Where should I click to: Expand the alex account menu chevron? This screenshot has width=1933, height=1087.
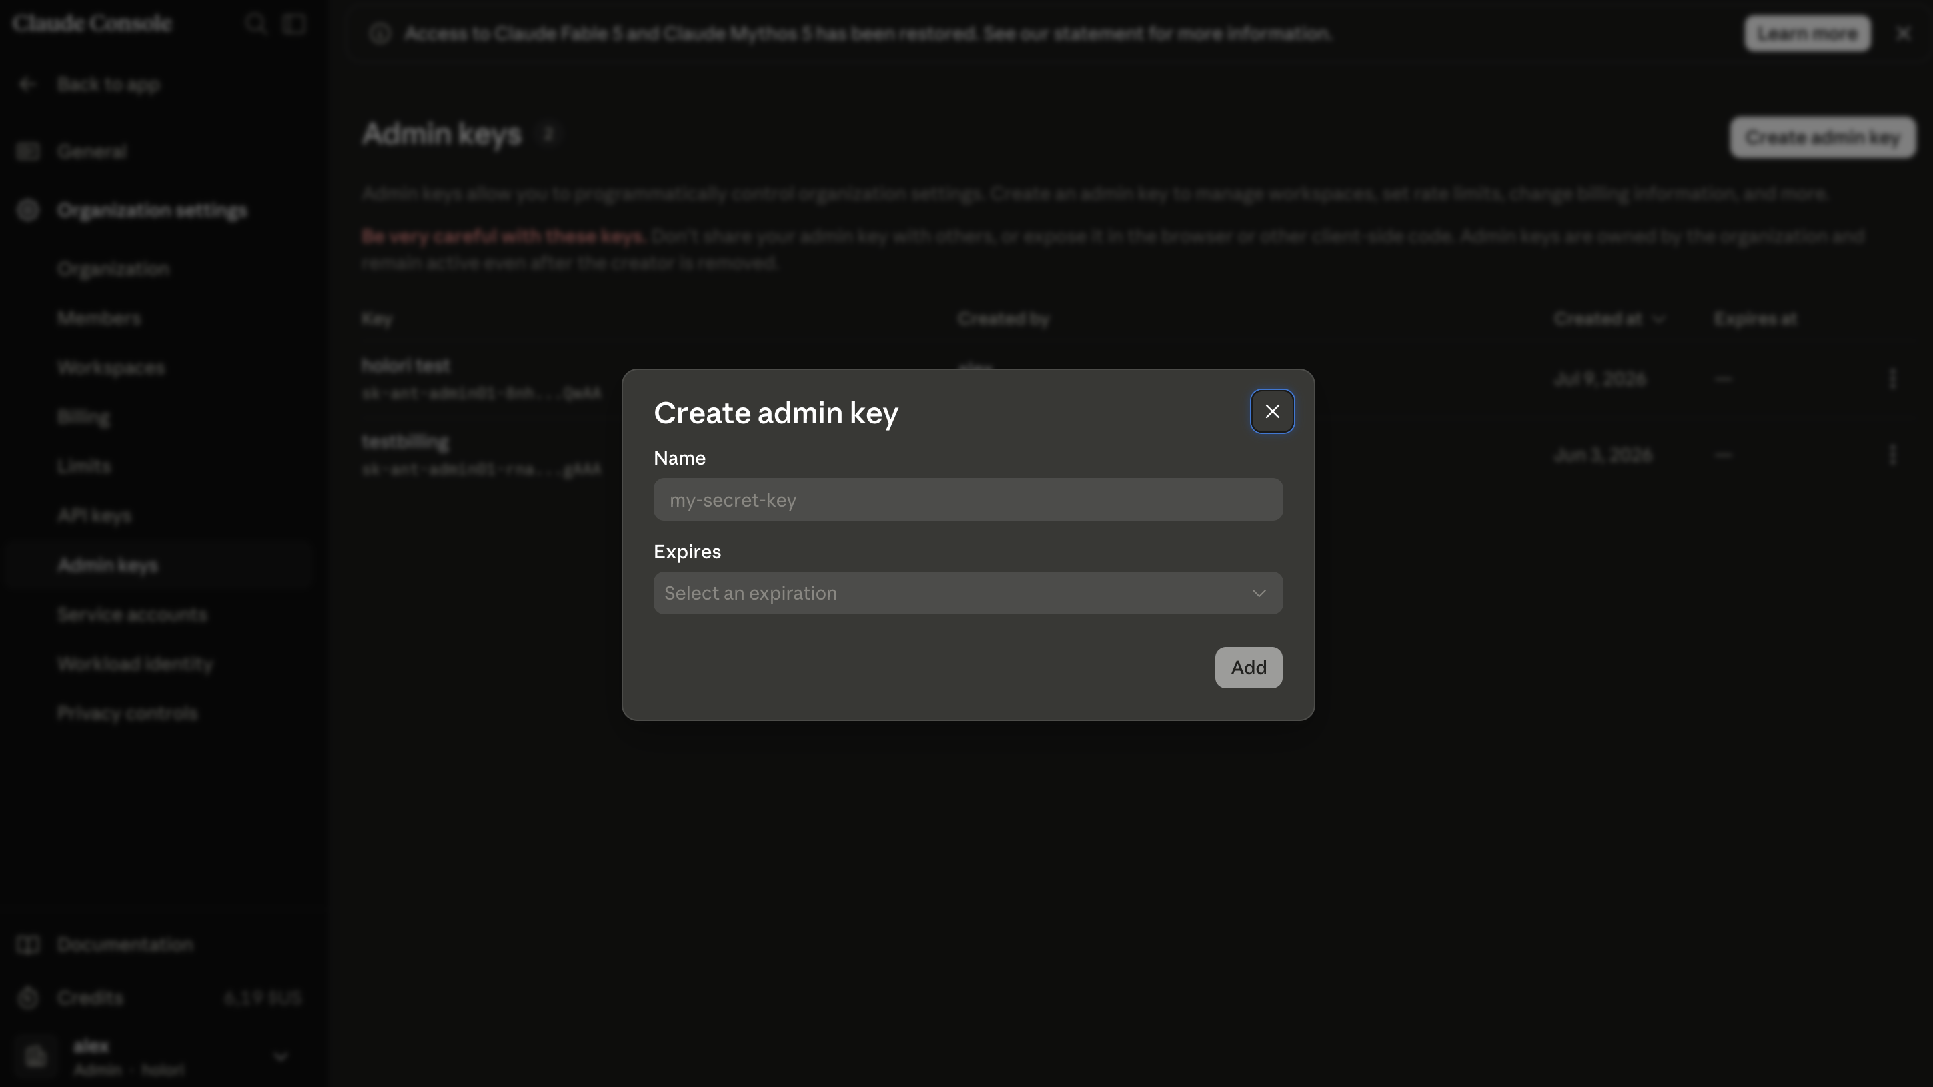pyautogui.click(x=281, y=1057)
